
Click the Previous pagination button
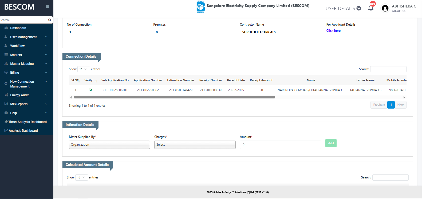pyautogui.click(x=379, y=105)
